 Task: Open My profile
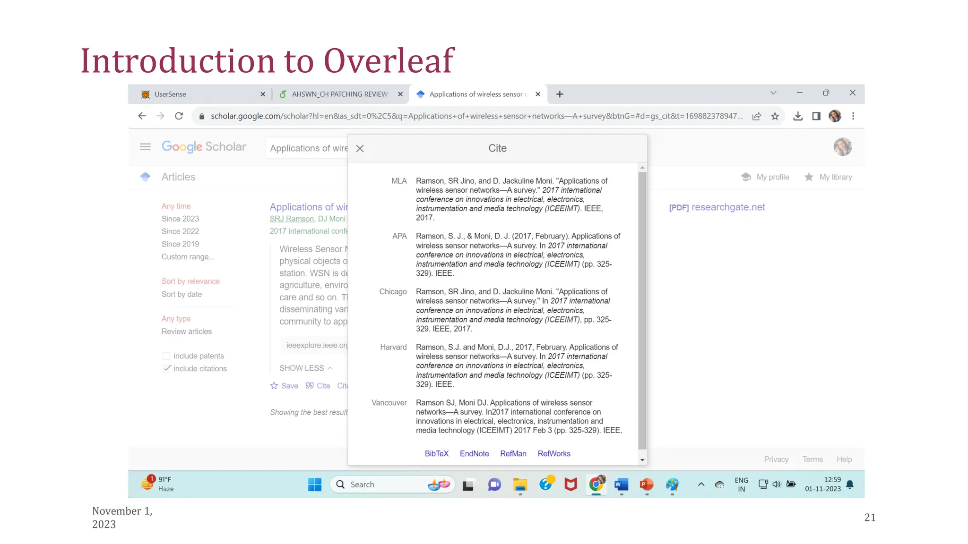click(765, 177)
